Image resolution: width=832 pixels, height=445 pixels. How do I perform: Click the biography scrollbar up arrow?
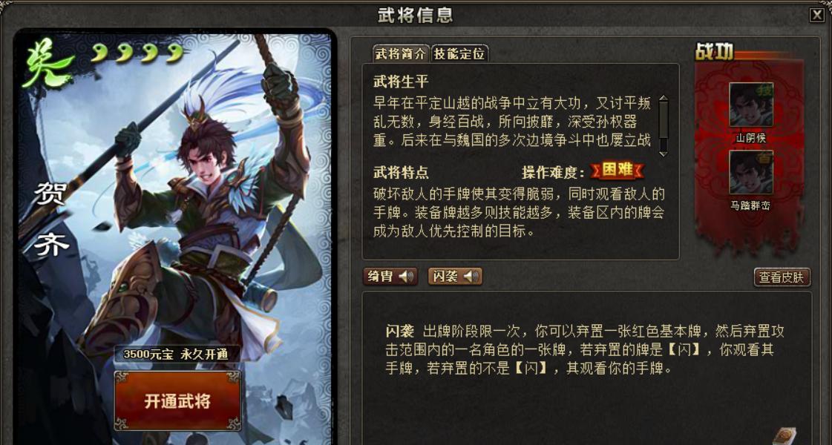point(664,99)
